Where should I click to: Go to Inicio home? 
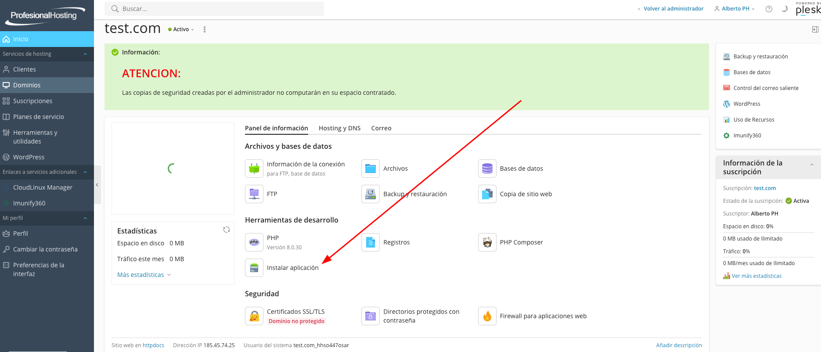[47, 39]
